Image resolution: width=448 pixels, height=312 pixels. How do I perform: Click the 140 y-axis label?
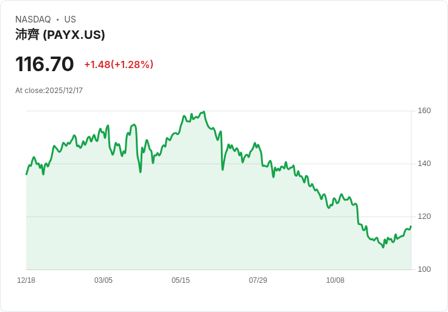pos(424,164)
